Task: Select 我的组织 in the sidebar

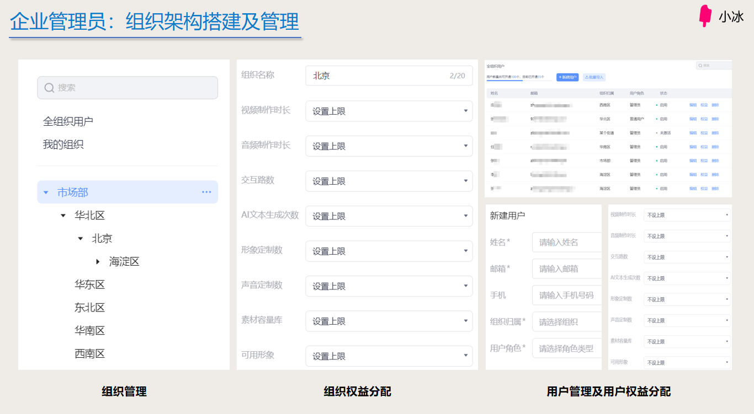Action: click(x=63, y=144)
